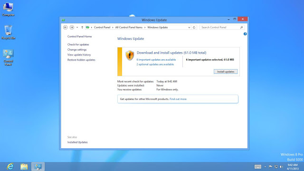The image size is (304, 171).
Task: Click the Forward navigation arrow
Action: click(x=72, y=27)
